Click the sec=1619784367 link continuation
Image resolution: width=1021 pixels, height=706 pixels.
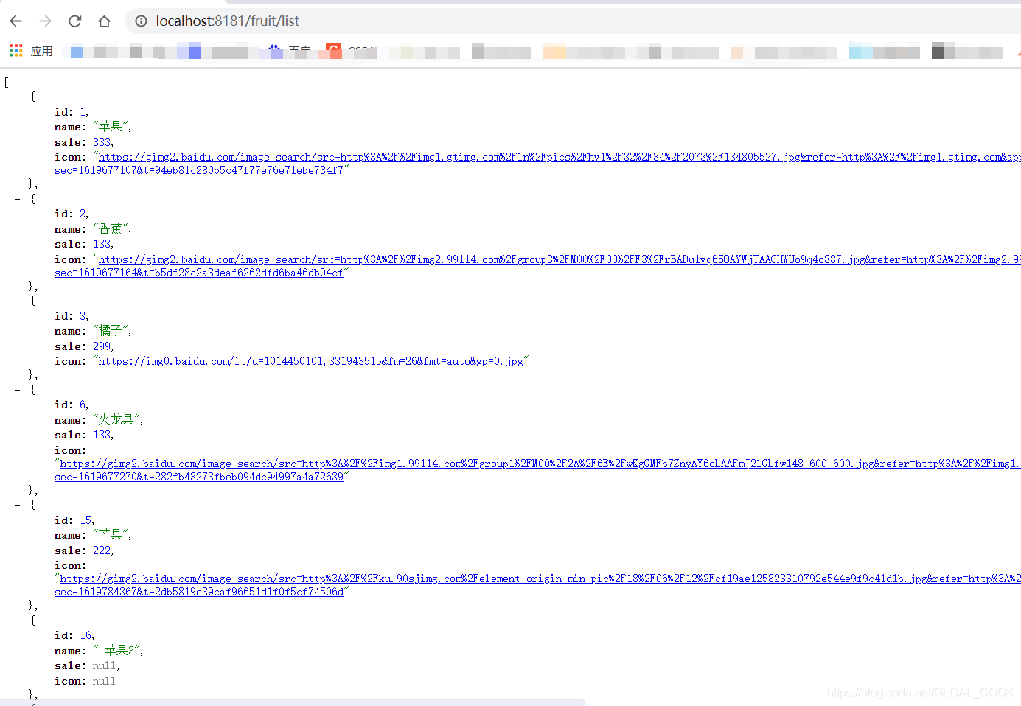(199, 592)
